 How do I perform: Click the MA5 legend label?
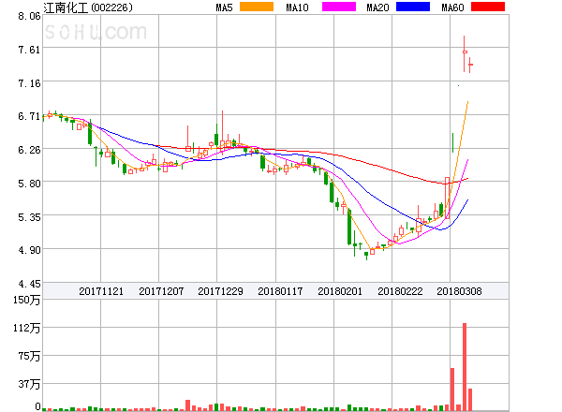click(x=225, y=7)
